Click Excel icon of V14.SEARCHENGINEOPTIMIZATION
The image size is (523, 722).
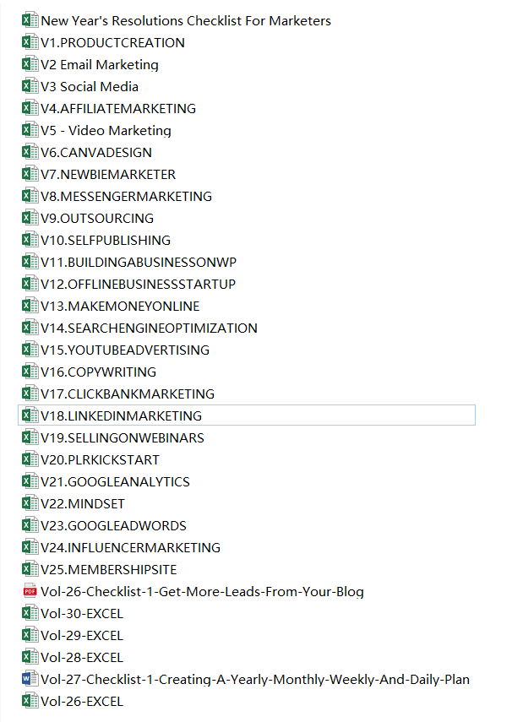pos(30,328)
